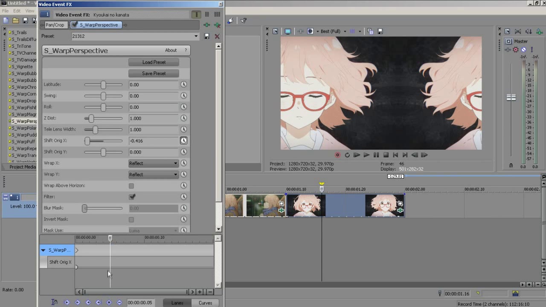The width and height of the screenshot is (546, 307).
Task: Uncheck the Filter checkbox
Action: pyautogui.click(x=132, y=197)
